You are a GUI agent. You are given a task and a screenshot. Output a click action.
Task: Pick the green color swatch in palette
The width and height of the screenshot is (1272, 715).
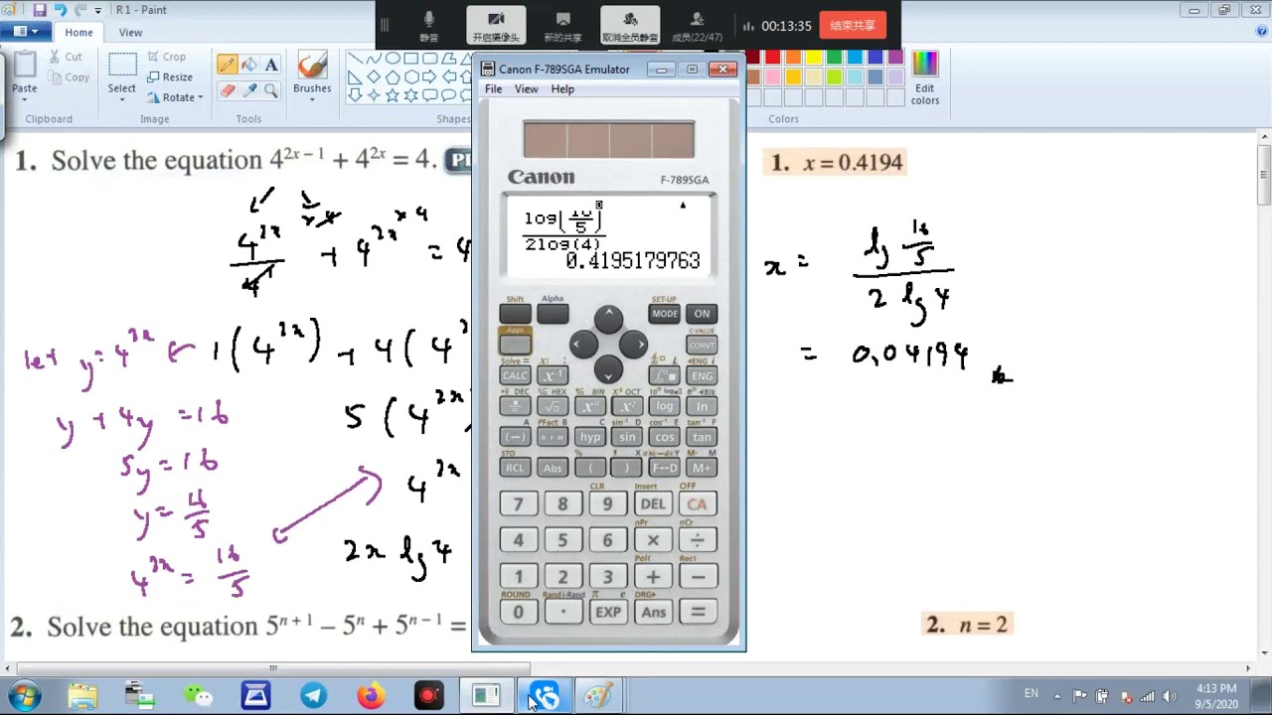tap(835, 58)
